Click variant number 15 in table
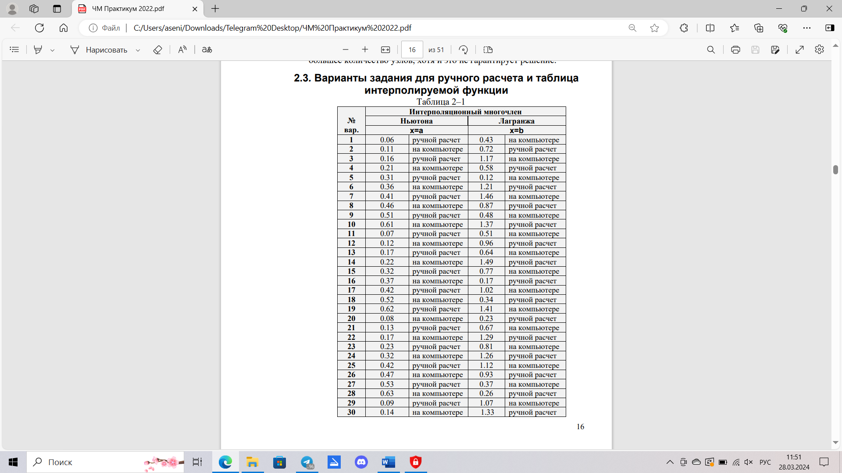Screen dimensions: 842x473 [351, 271]
